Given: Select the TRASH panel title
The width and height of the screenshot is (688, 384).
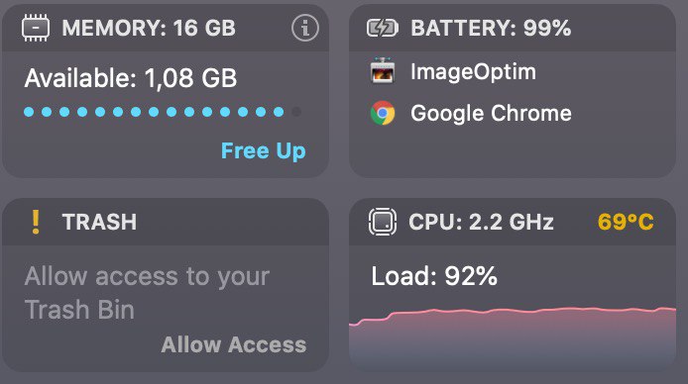Looking at the screenshot, I should (x=99, y=222).
